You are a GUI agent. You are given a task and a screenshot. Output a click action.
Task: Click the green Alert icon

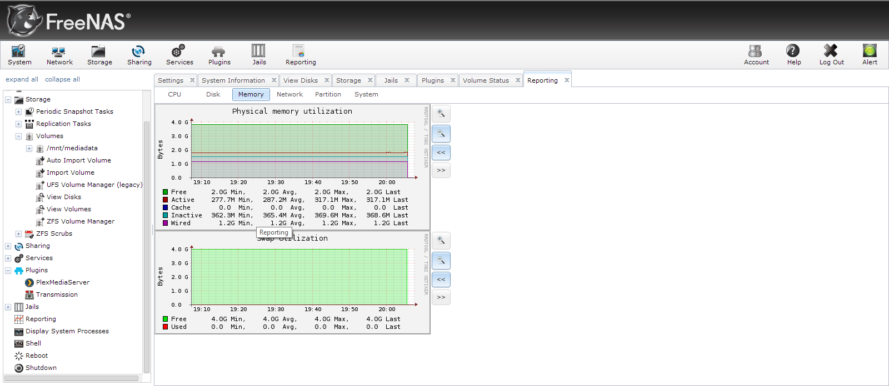870,55
